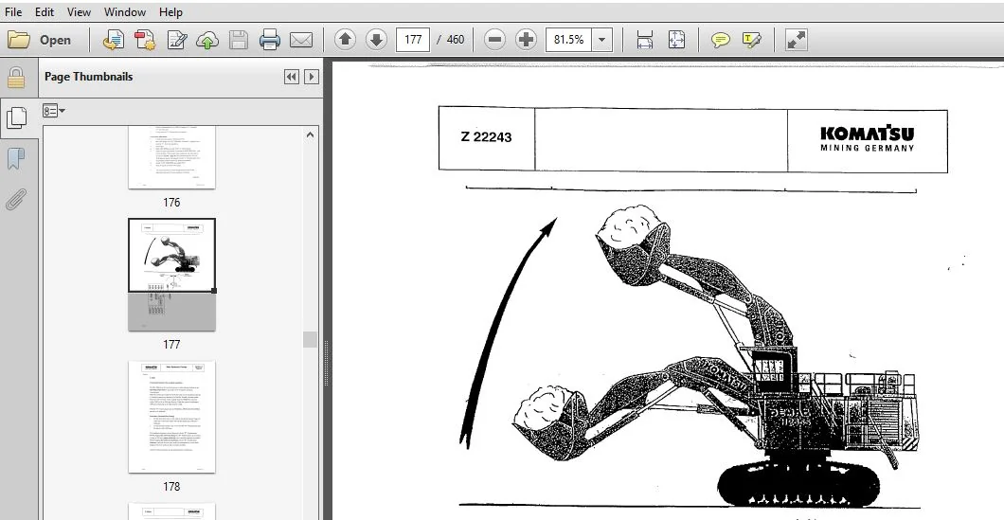Viewport: 1004px width, 520px height.
Task: Select page 178 thumbnail
Action: click(171, 417)
